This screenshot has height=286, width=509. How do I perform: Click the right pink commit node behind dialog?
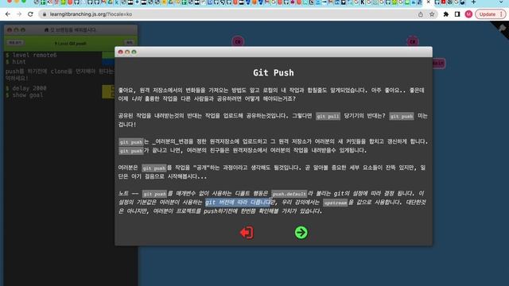(x=413, y=41)
